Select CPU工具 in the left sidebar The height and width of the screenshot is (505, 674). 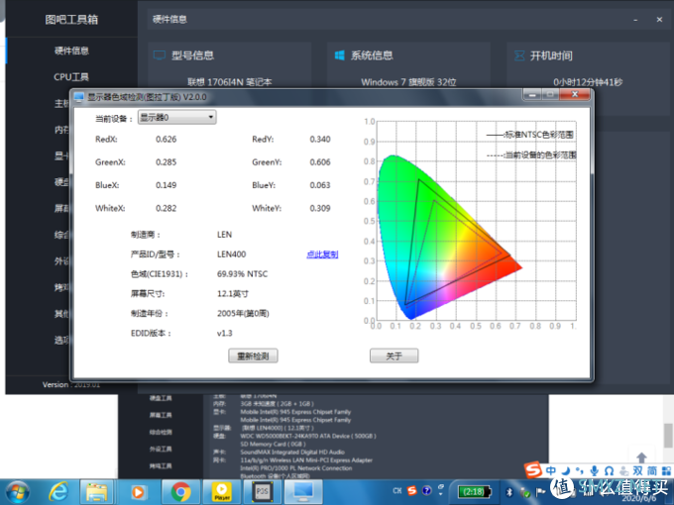click(x=71, y=76)
